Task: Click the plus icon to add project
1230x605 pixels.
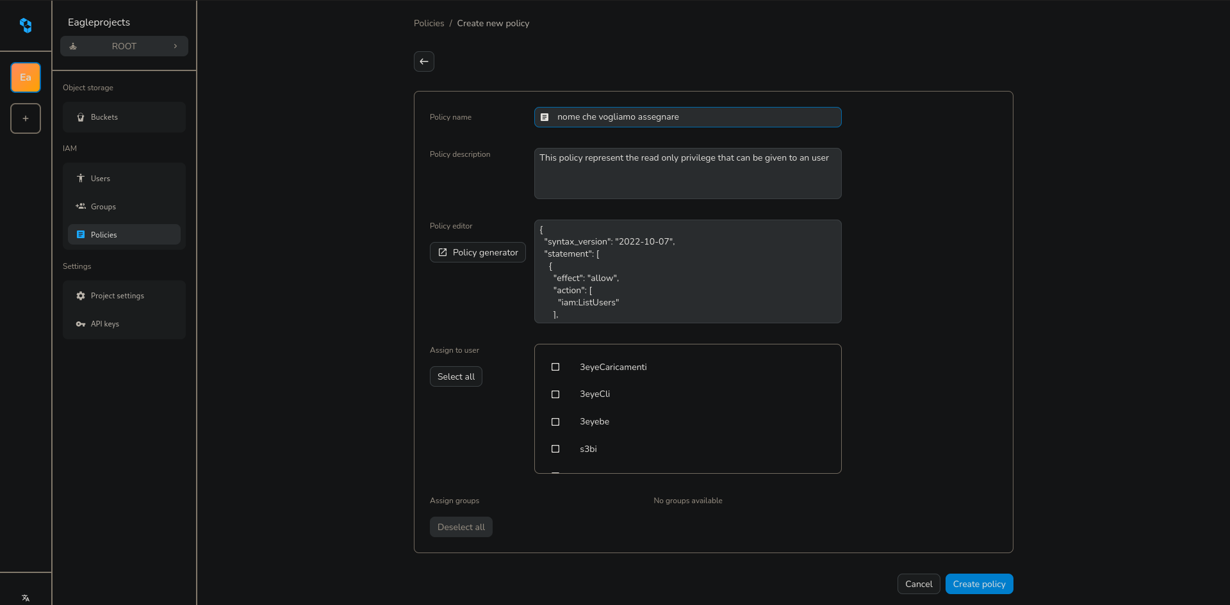Action: (26, 118)
